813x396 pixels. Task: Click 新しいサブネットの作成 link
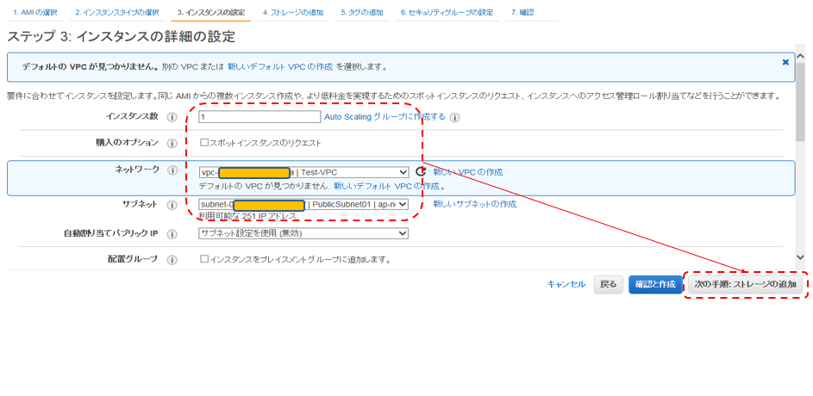click(474, 204)
